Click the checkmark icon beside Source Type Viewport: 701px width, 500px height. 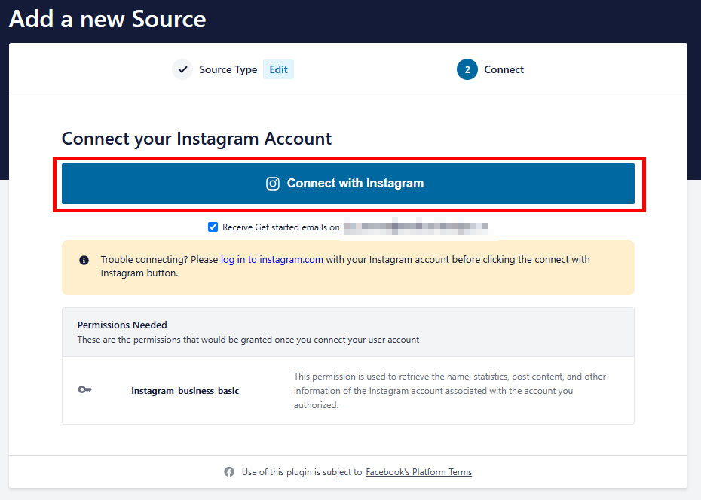coord(182,69)
